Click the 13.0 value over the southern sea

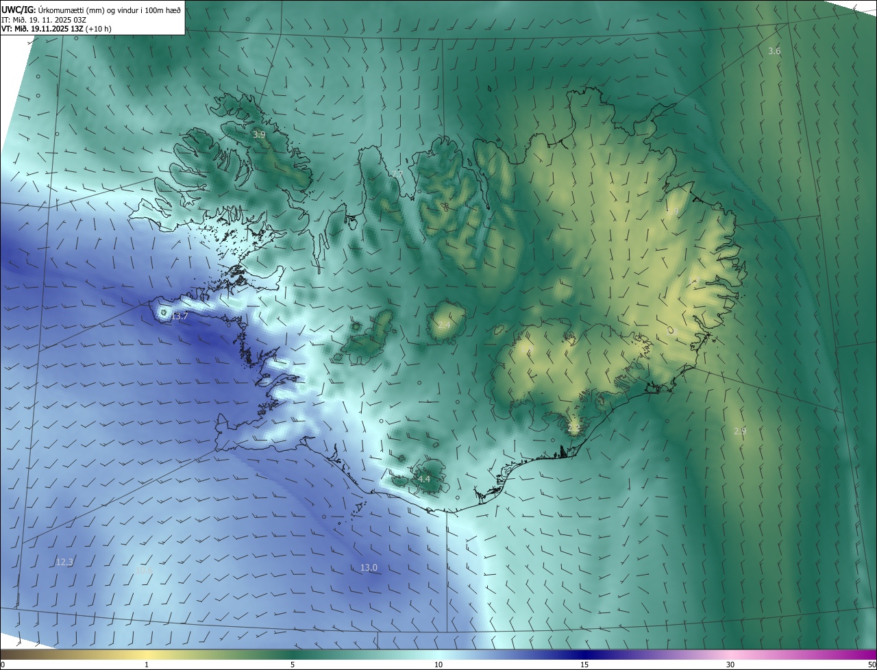tap(369, 567)
